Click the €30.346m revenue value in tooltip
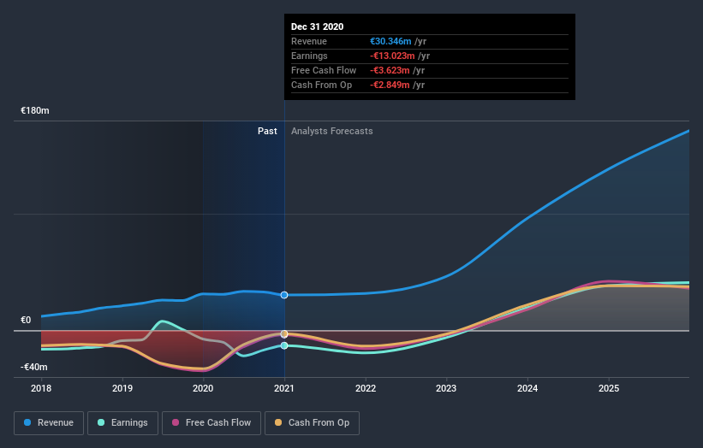Image resolution: width=703 pixels, height=448 pixels. (x=390, y=41)
